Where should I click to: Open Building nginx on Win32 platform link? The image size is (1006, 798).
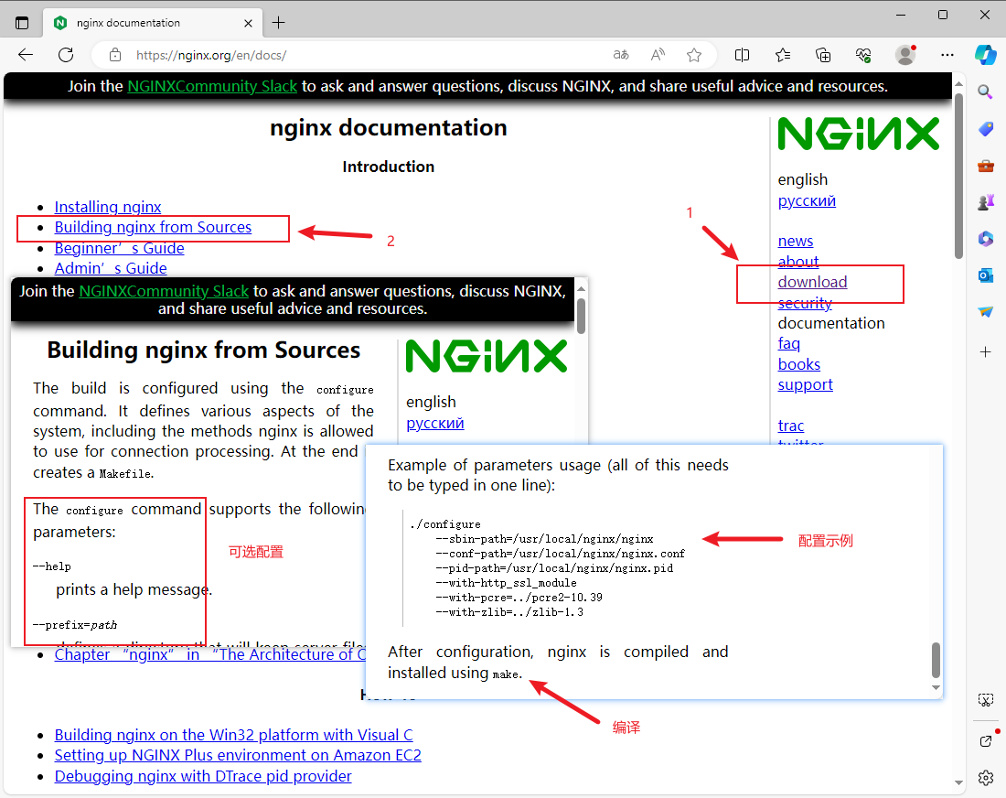(x=233, y=735)
